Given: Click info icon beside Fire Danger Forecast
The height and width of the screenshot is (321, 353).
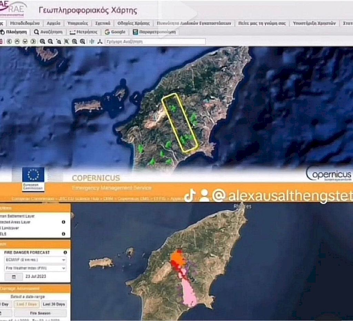Looking at the screenshot, I should point(65,253).
